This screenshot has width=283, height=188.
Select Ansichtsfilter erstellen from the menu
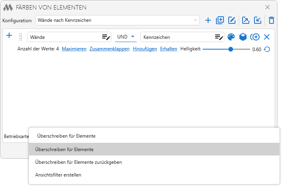tap(58, 175)
